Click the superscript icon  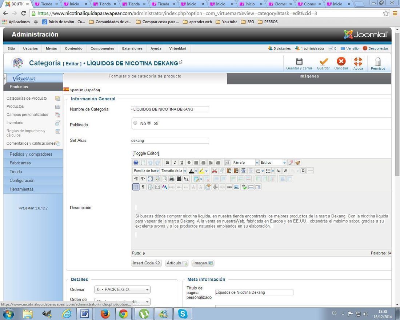pyautogui.click(x=286, y=171)
